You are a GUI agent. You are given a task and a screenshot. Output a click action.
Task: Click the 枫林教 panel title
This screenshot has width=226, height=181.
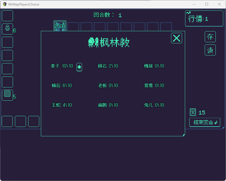pyautogui.click(x=115, y=42)
